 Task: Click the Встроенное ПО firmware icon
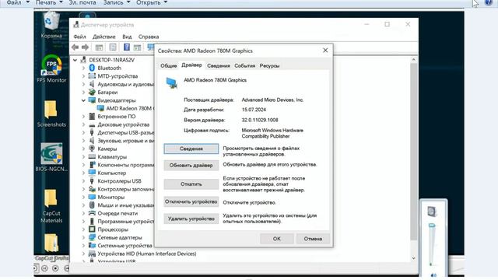[92, 116]
